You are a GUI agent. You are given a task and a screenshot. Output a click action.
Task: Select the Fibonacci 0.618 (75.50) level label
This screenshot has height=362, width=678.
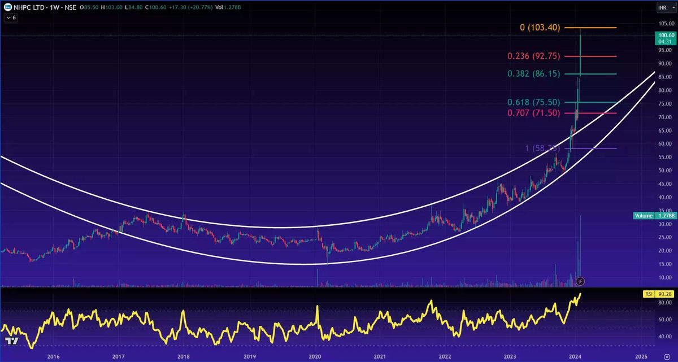[x=533, y=102]
